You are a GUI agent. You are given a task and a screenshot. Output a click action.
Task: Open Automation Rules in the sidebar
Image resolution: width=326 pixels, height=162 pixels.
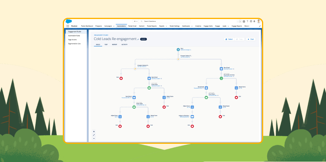(74, 35)
